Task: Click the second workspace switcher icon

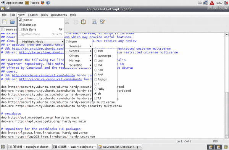Action: tap(218, 147)
